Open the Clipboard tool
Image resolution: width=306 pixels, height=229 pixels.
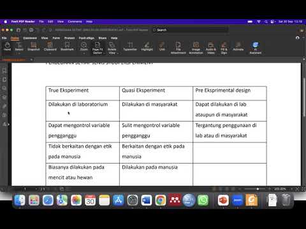[50, 46]
